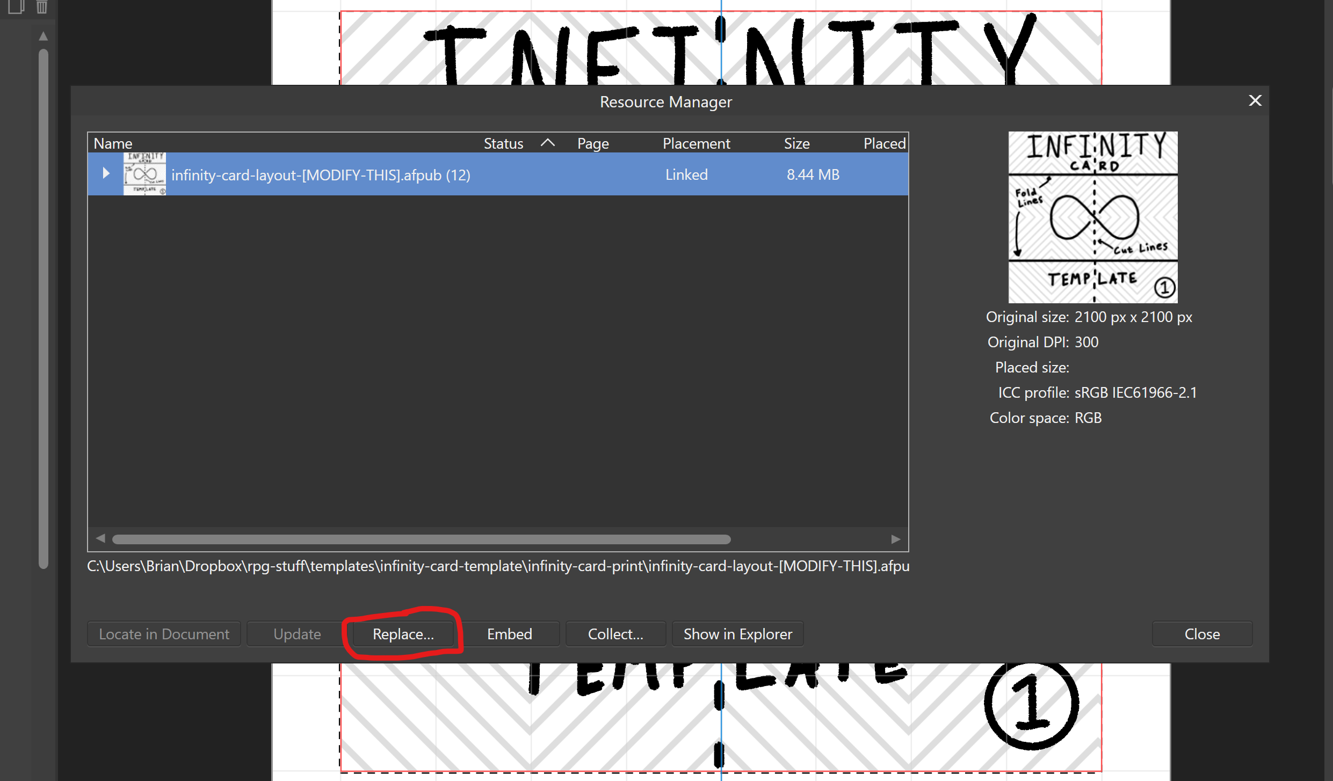Viewport: 1333px width, 781px height.
Task: Sort by the Page column header
Action: 593,143
